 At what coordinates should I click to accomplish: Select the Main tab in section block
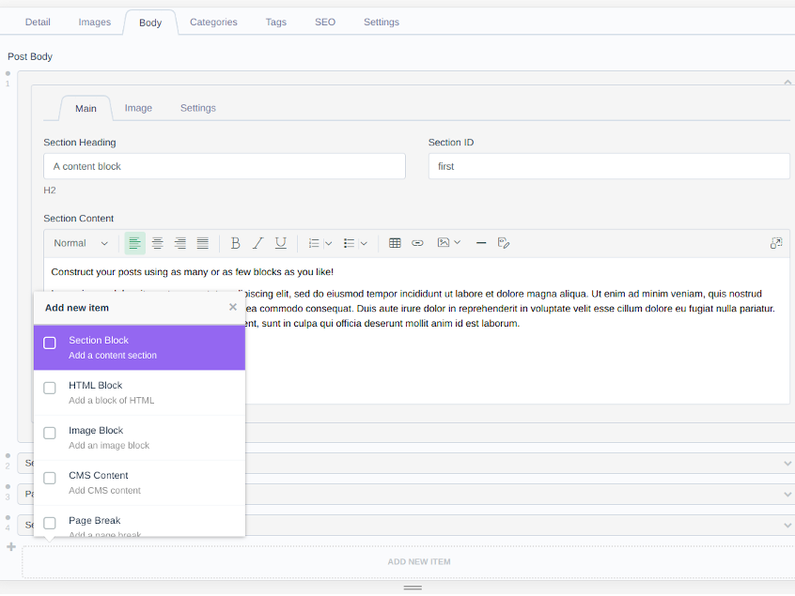86,108
